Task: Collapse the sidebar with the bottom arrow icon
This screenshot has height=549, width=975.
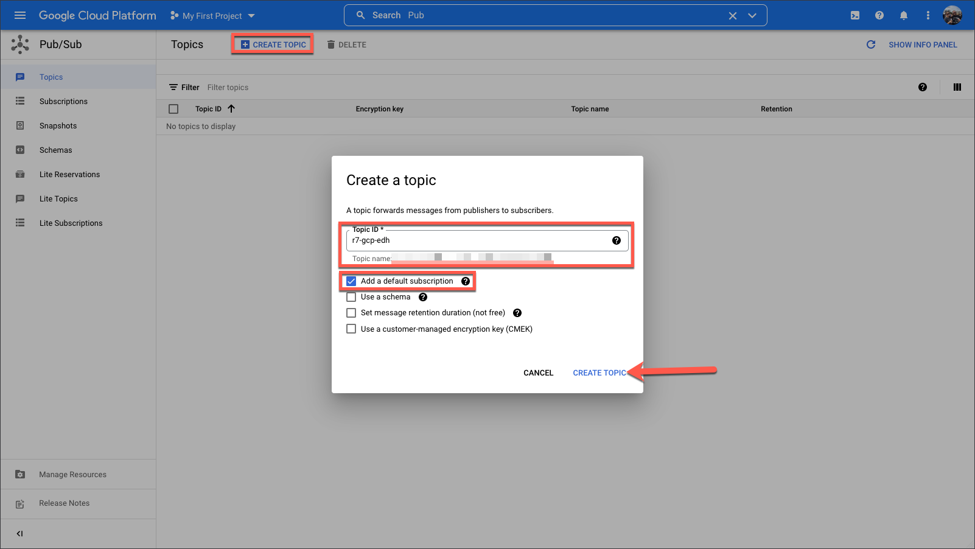Action: tap(20, 534)
